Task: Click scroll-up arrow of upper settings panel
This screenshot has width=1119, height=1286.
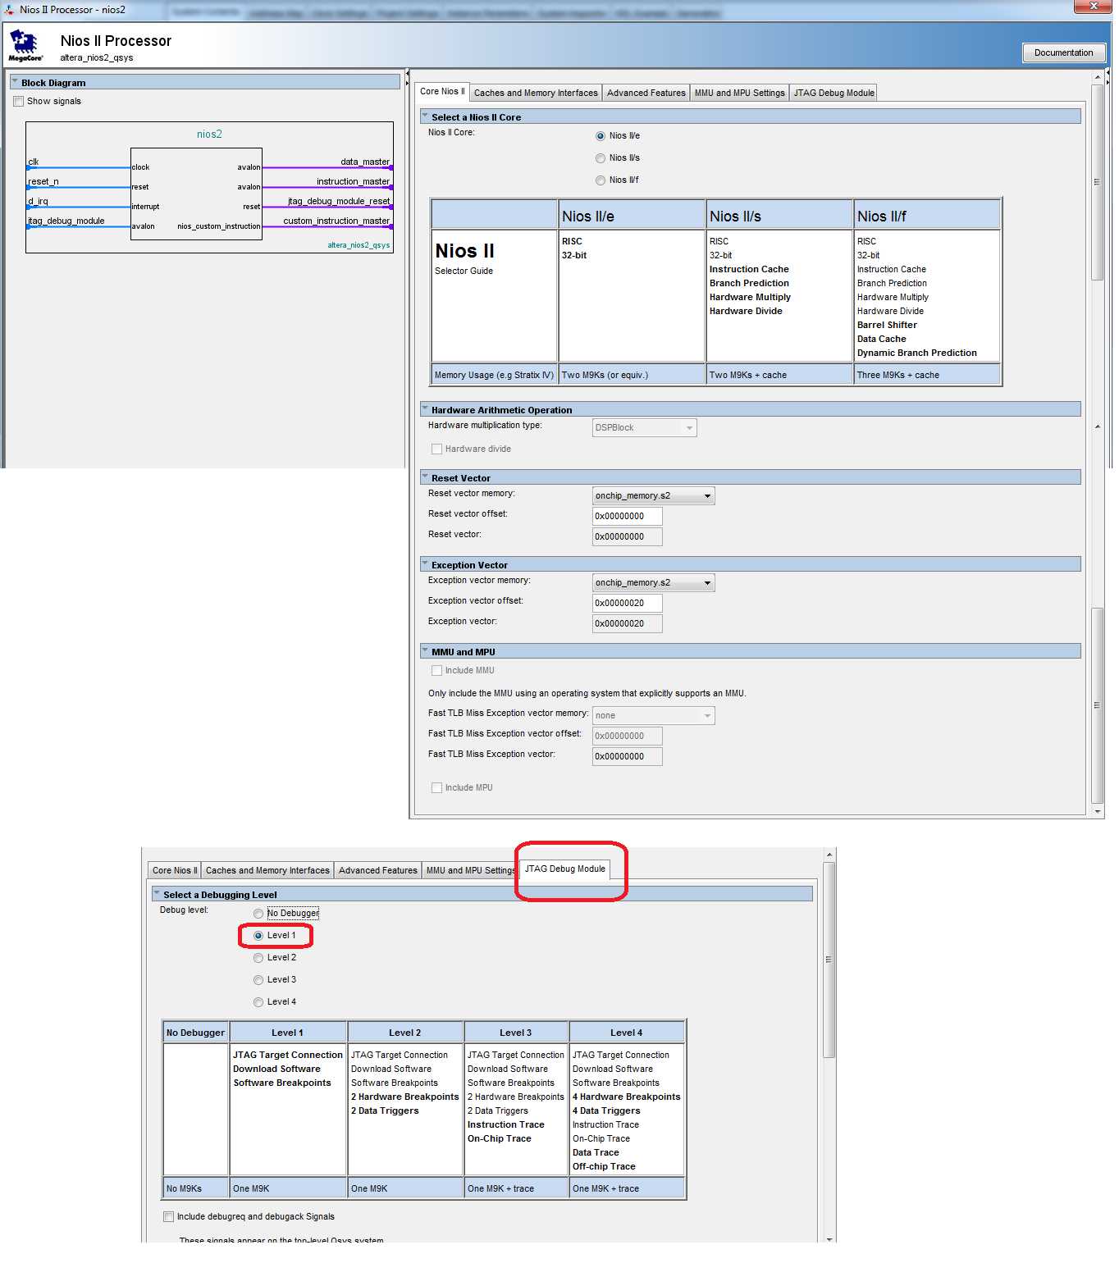Action: (1098, 78)
